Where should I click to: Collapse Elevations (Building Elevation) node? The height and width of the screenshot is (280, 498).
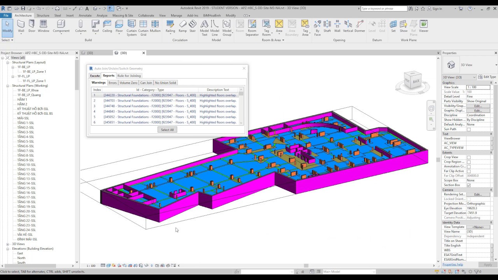pyautogui.click(x=7, y=249)
